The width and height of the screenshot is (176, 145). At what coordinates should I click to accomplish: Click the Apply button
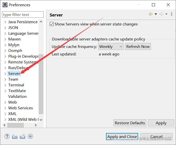point(161,123)
